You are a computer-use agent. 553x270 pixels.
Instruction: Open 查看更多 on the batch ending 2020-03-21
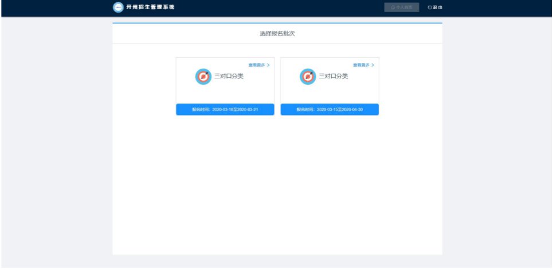coord(256,65)
